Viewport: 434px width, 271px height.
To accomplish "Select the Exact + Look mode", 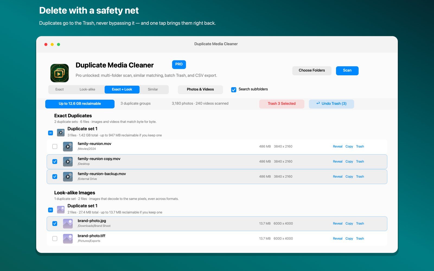I will pyautogui.click(x=122, y=89).
